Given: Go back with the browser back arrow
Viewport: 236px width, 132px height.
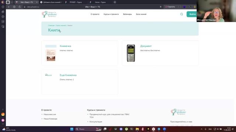Looking at the screenshot, I should point(9,7).
